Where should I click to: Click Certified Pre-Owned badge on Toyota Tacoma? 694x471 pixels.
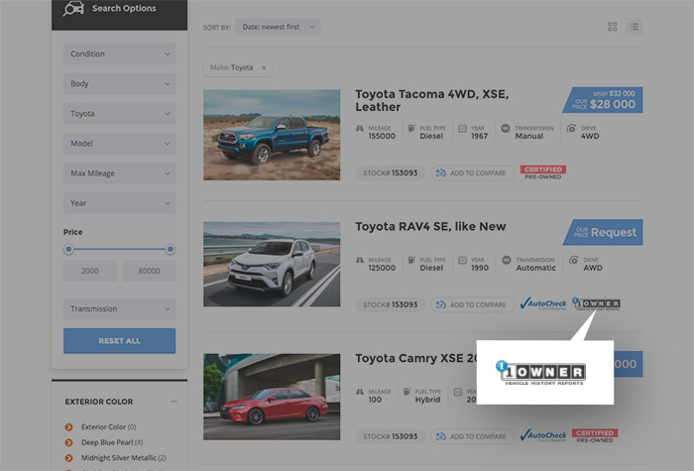[542, 172]
